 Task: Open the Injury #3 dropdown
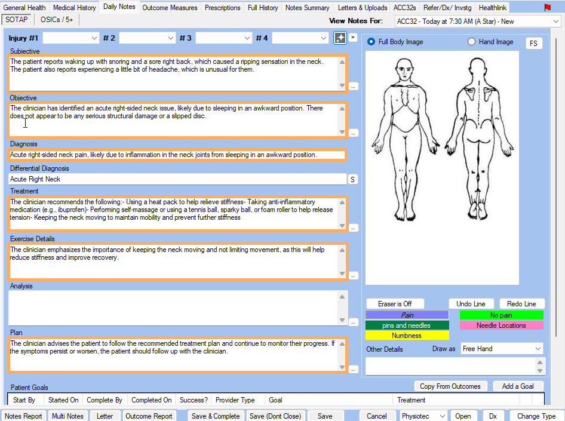pos(223,38)
